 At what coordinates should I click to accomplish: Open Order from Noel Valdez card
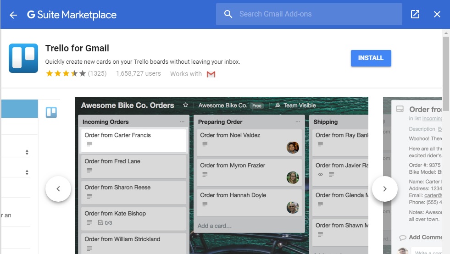coord(249,143)
